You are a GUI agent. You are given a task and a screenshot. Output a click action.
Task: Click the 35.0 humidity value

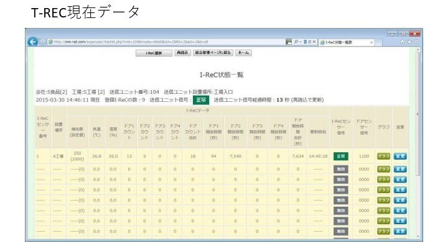pyautogui.click(x=113, y=157)
